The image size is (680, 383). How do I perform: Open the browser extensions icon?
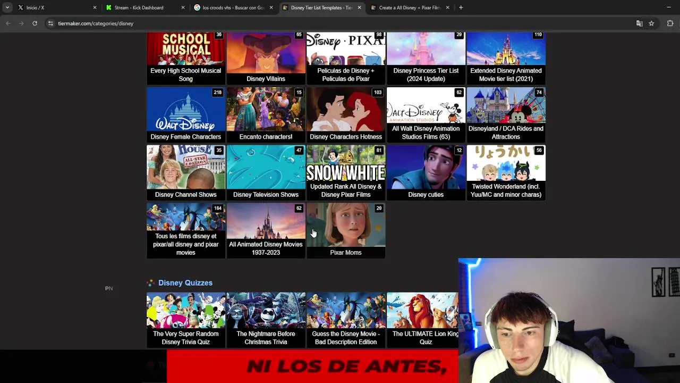(670, 23)
